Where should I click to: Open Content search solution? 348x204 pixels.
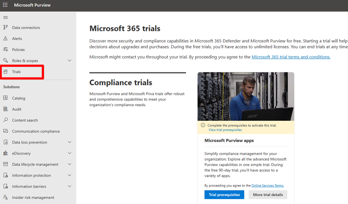pos(25,120)
